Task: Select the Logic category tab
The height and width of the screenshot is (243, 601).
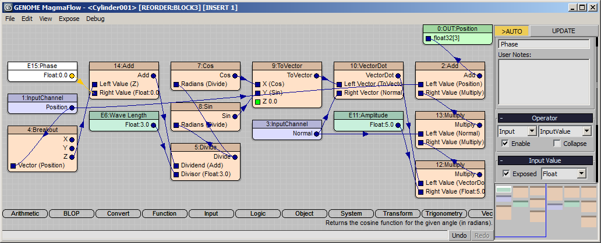Action: pos(257,213)
